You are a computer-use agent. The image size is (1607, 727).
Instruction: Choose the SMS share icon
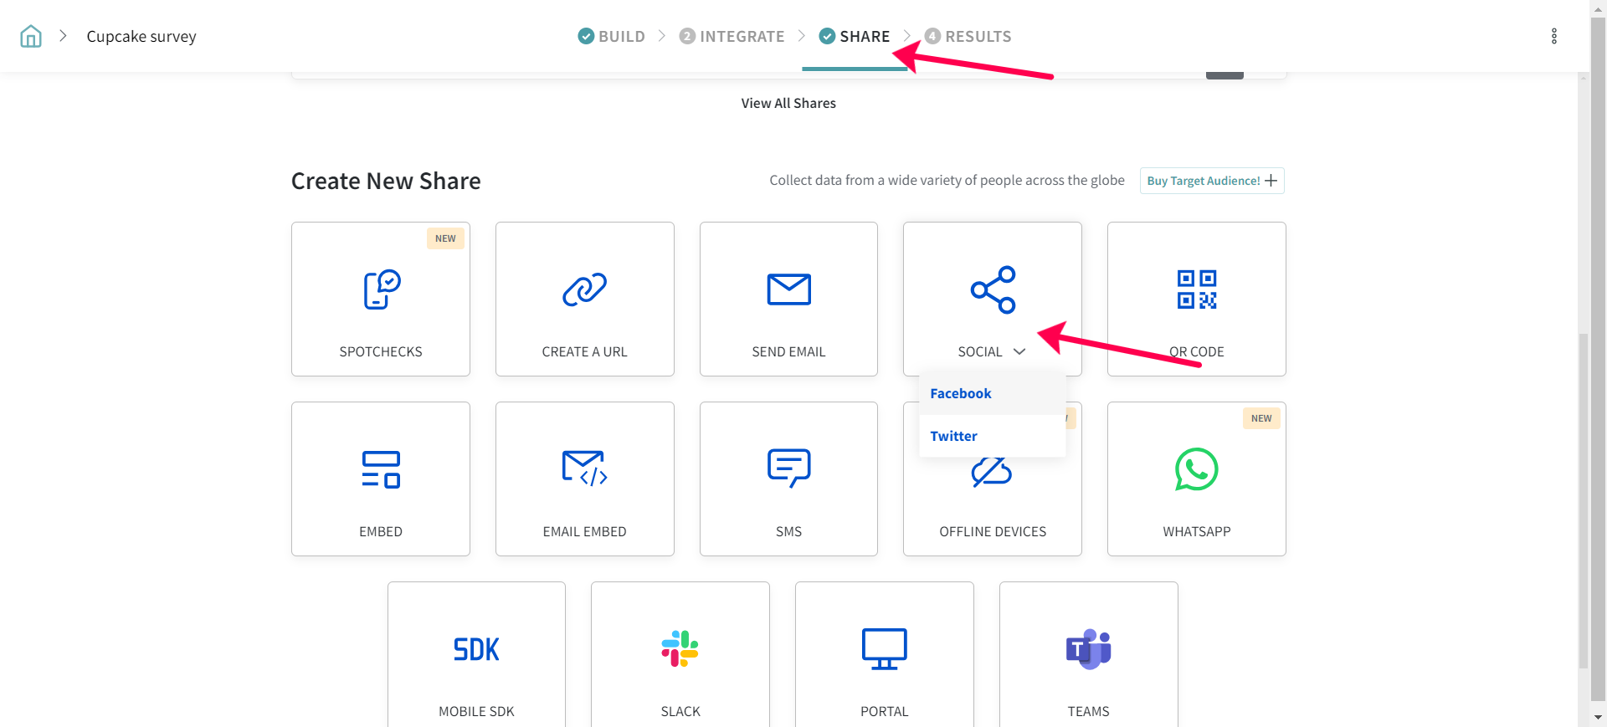(788, 468)
